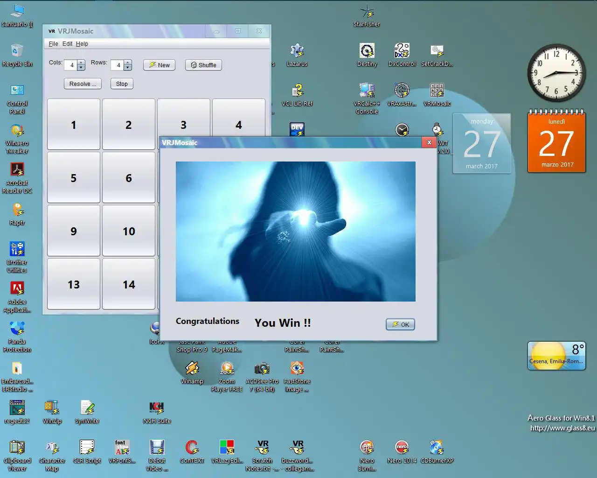597x478 pixels.
Task: Open the VRCalc++ Console desktop icon
Action: [367, 98]
